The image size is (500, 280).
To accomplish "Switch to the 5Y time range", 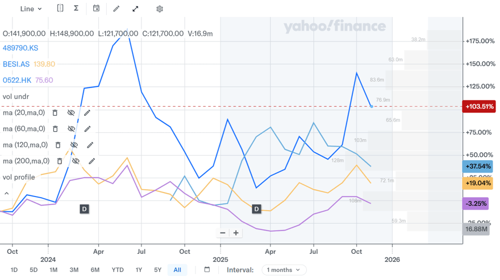I will (x=158, y=270).
